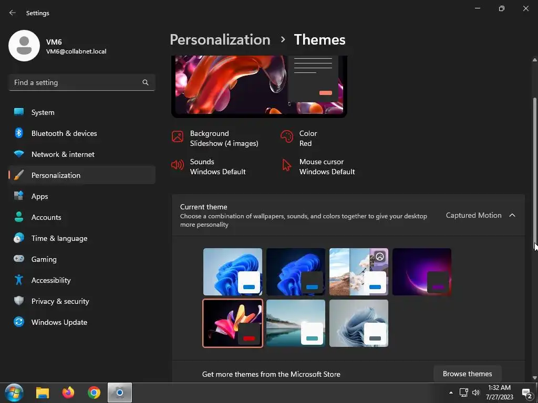Click the scrollbar up arrow
Screen dimensions: 538x403
(x=534, y=60)
